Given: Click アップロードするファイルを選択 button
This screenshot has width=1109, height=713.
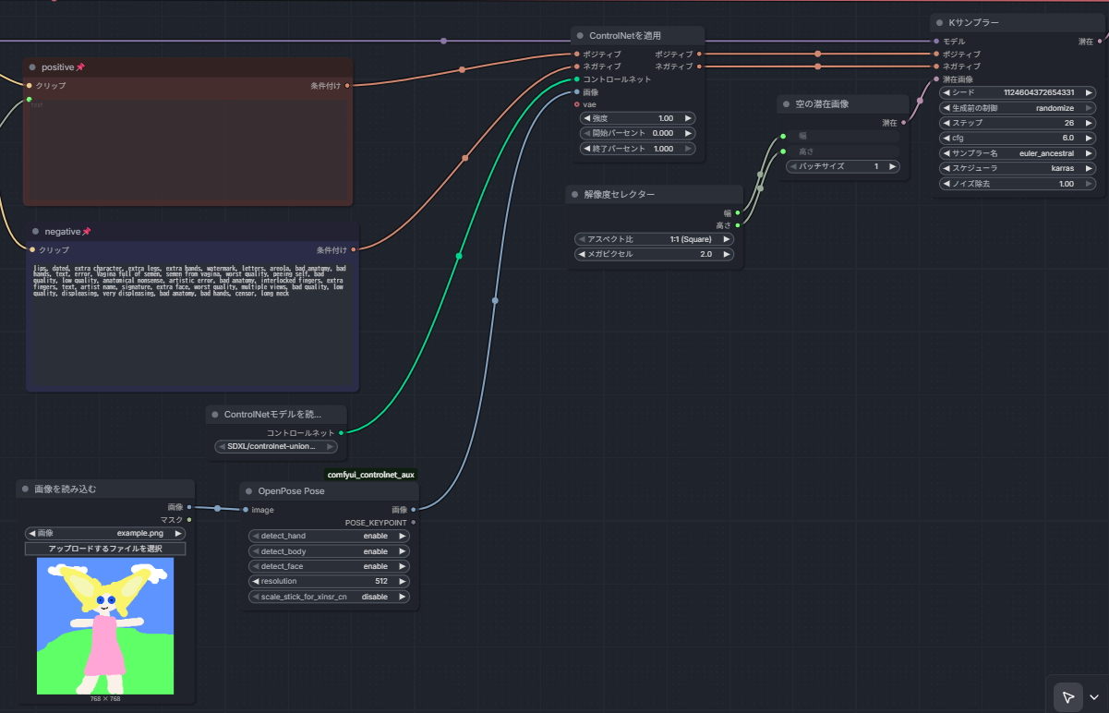Looking at the screenshot, I should pyautogui.click(x=105, y=549).
